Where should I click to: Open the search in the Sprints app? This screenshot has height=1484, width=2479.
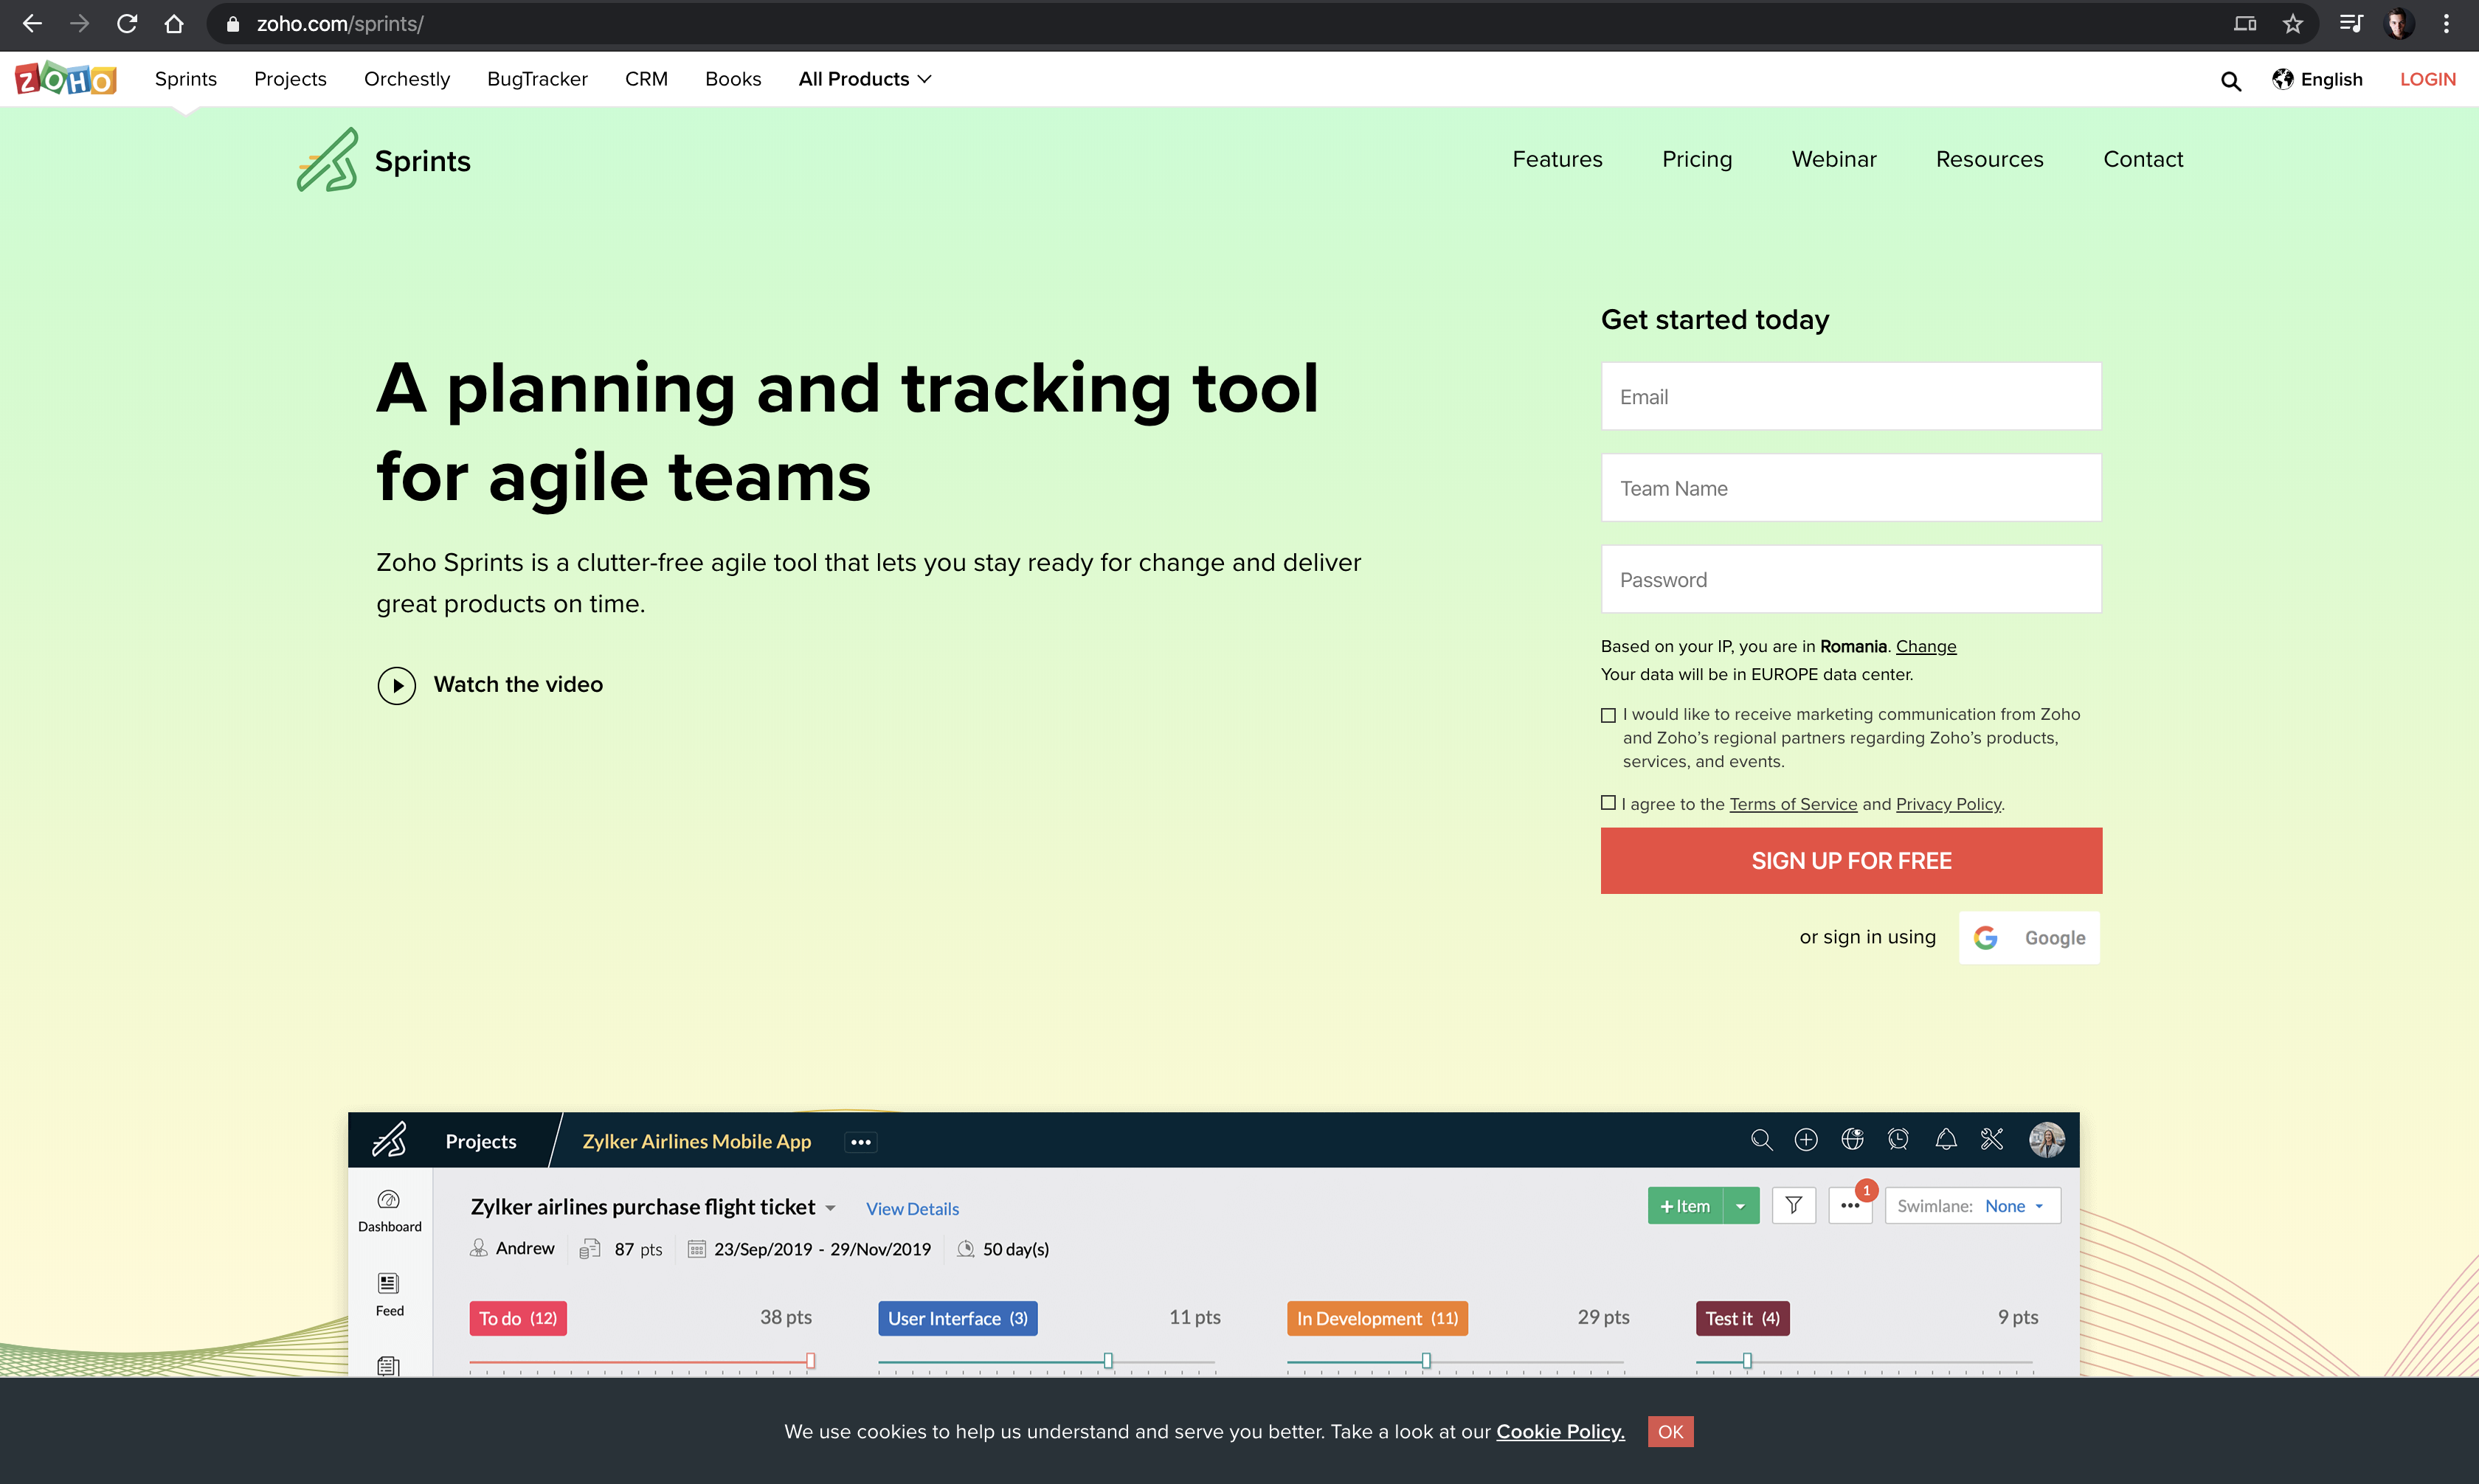click(x=1762, y=1139)
